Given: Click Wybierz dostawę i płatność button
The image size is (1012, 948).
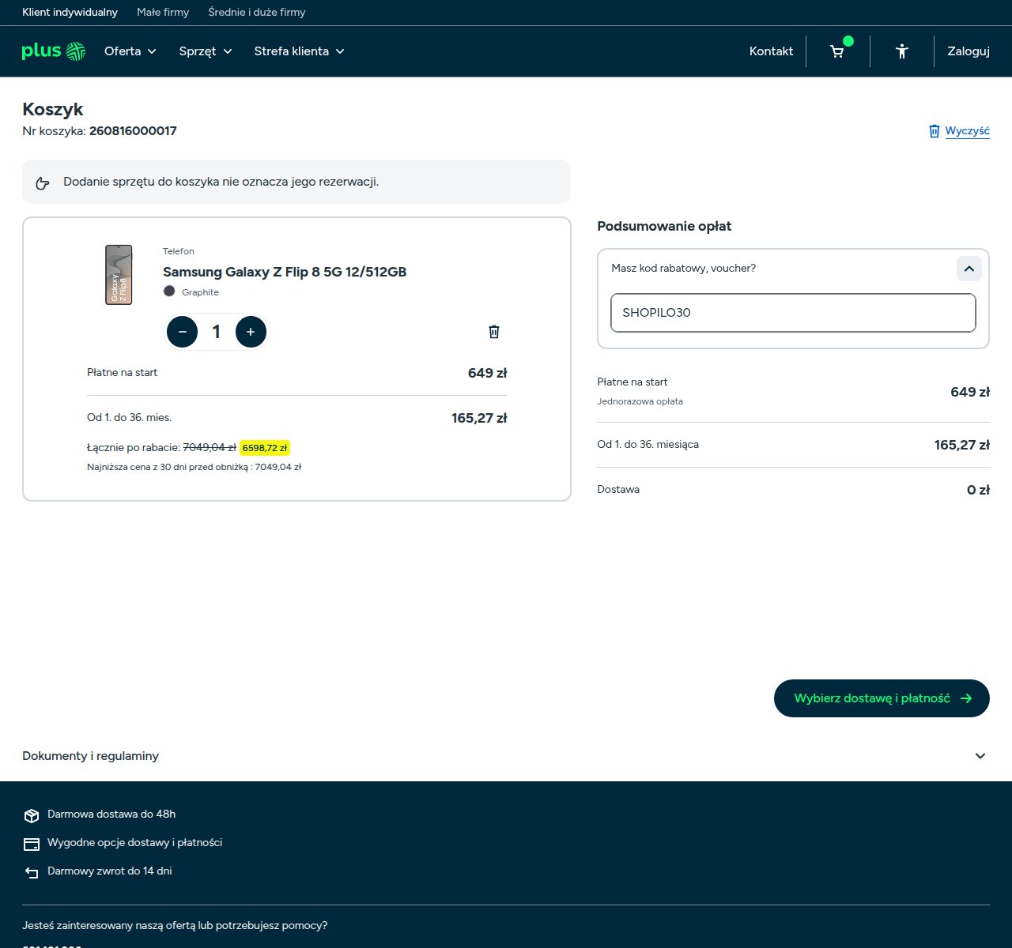Looking at the screenshot, I should [882, 698].
